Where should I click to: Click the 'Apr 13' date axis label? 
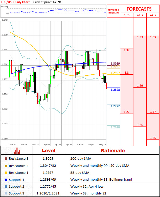tap(58, 145)
